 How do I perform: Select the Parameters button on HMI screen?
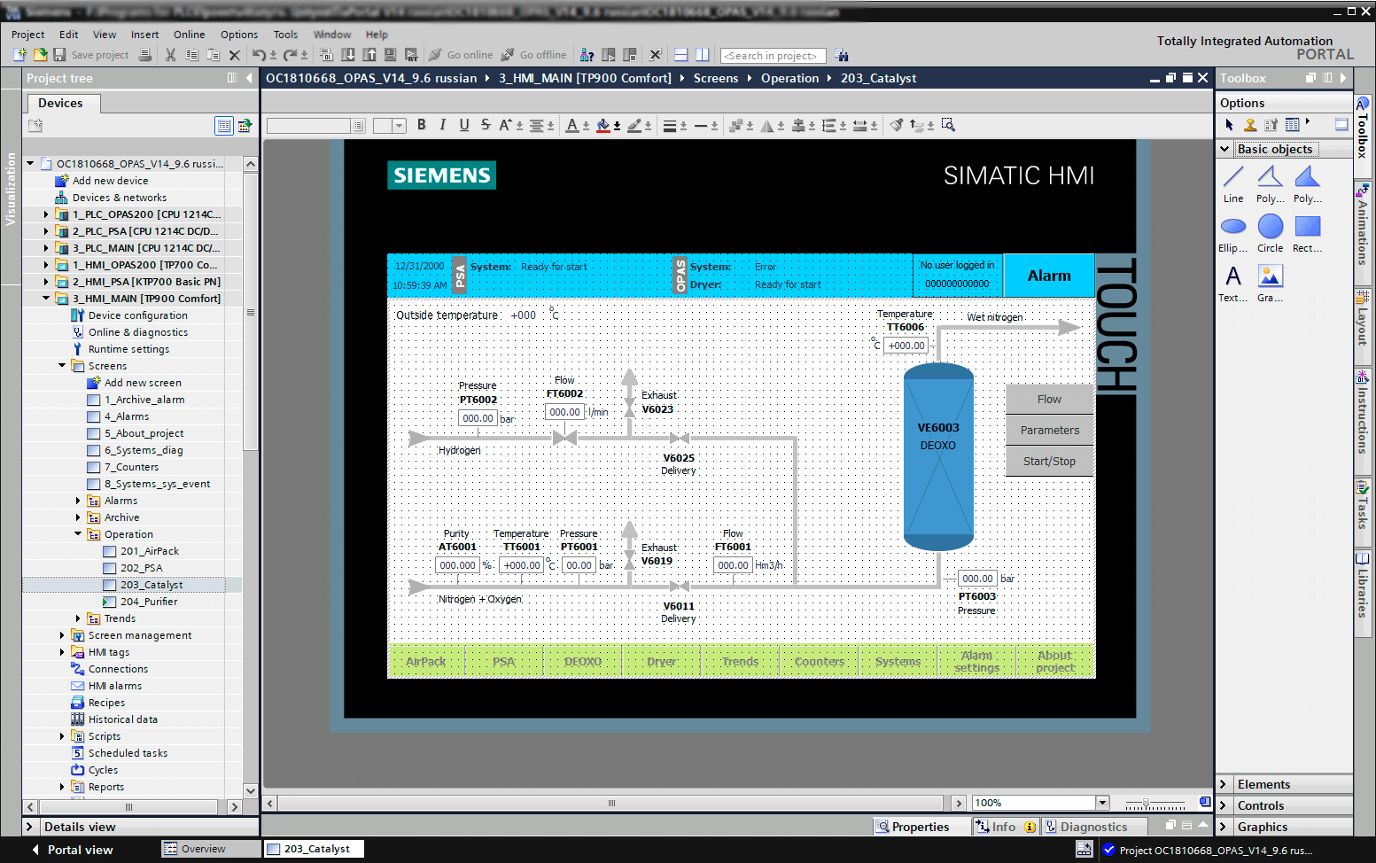pos(1049,431)
